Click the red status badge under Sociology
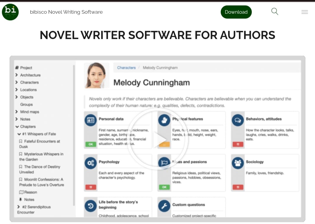 pyautogui.click(x=238, y=187)
